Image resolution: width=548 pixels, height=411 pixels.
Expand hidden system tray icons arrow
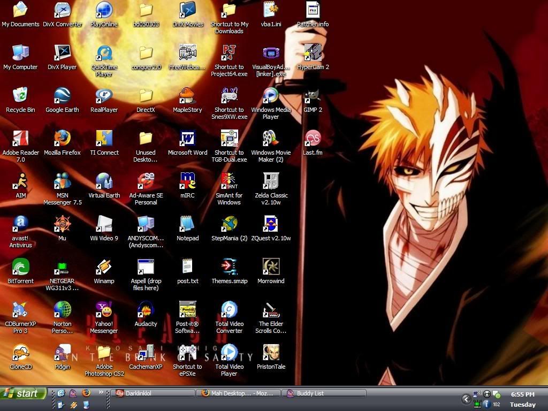[466, 399]
